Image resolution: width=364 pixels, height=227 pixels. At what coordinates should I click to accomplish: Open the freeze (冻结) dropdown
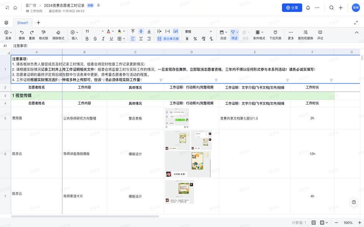[x=223, y=35]
